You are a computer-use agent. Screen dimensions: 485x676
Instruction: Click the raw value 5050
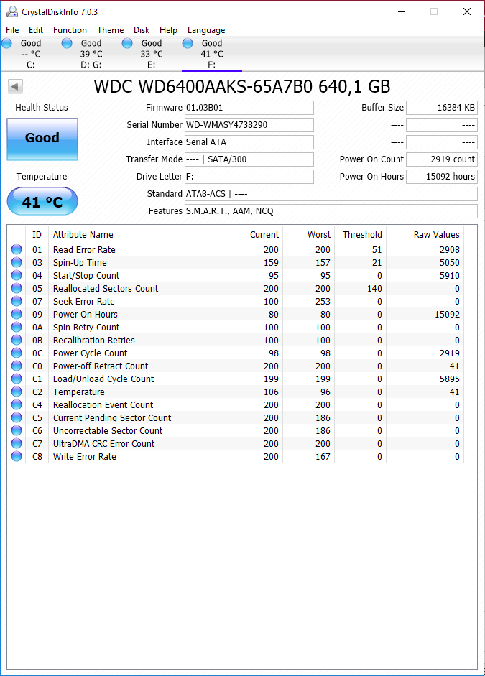[x=450, y=262]
